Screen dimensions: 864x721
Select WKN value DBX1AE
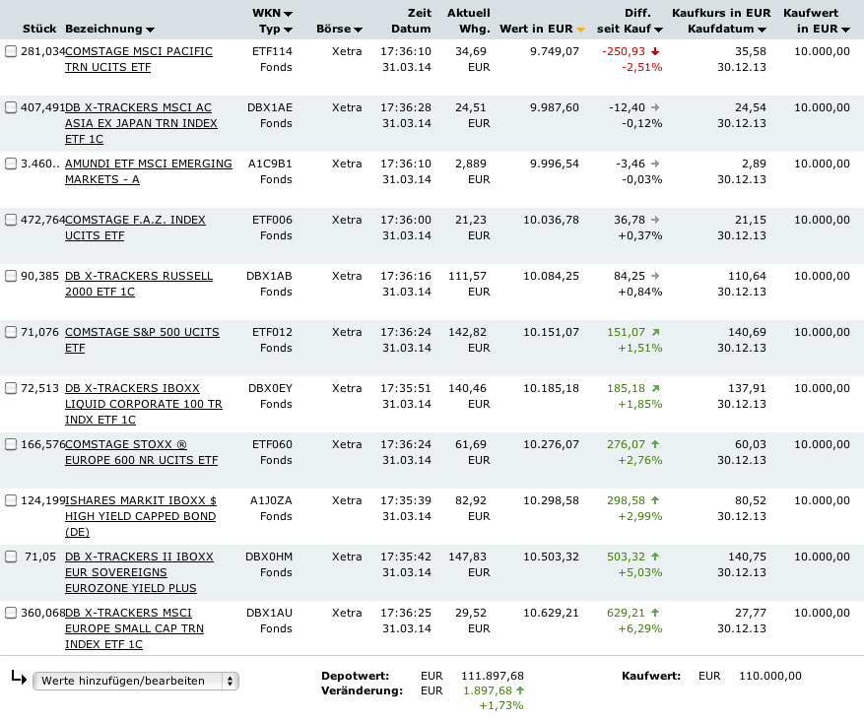pos(270,107)
